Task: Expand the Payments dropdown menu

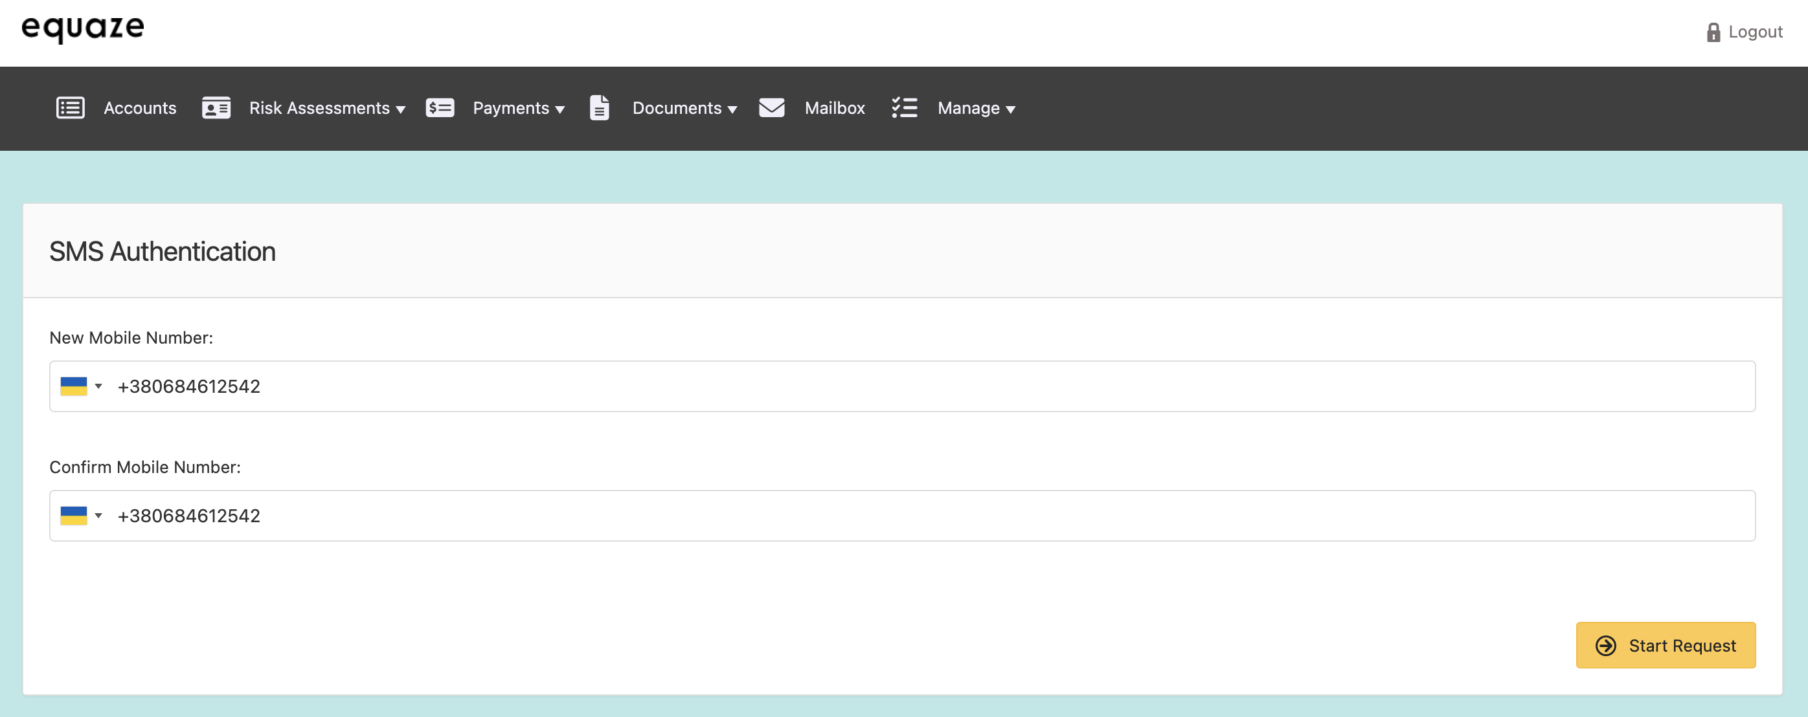Action: [519, 108]
